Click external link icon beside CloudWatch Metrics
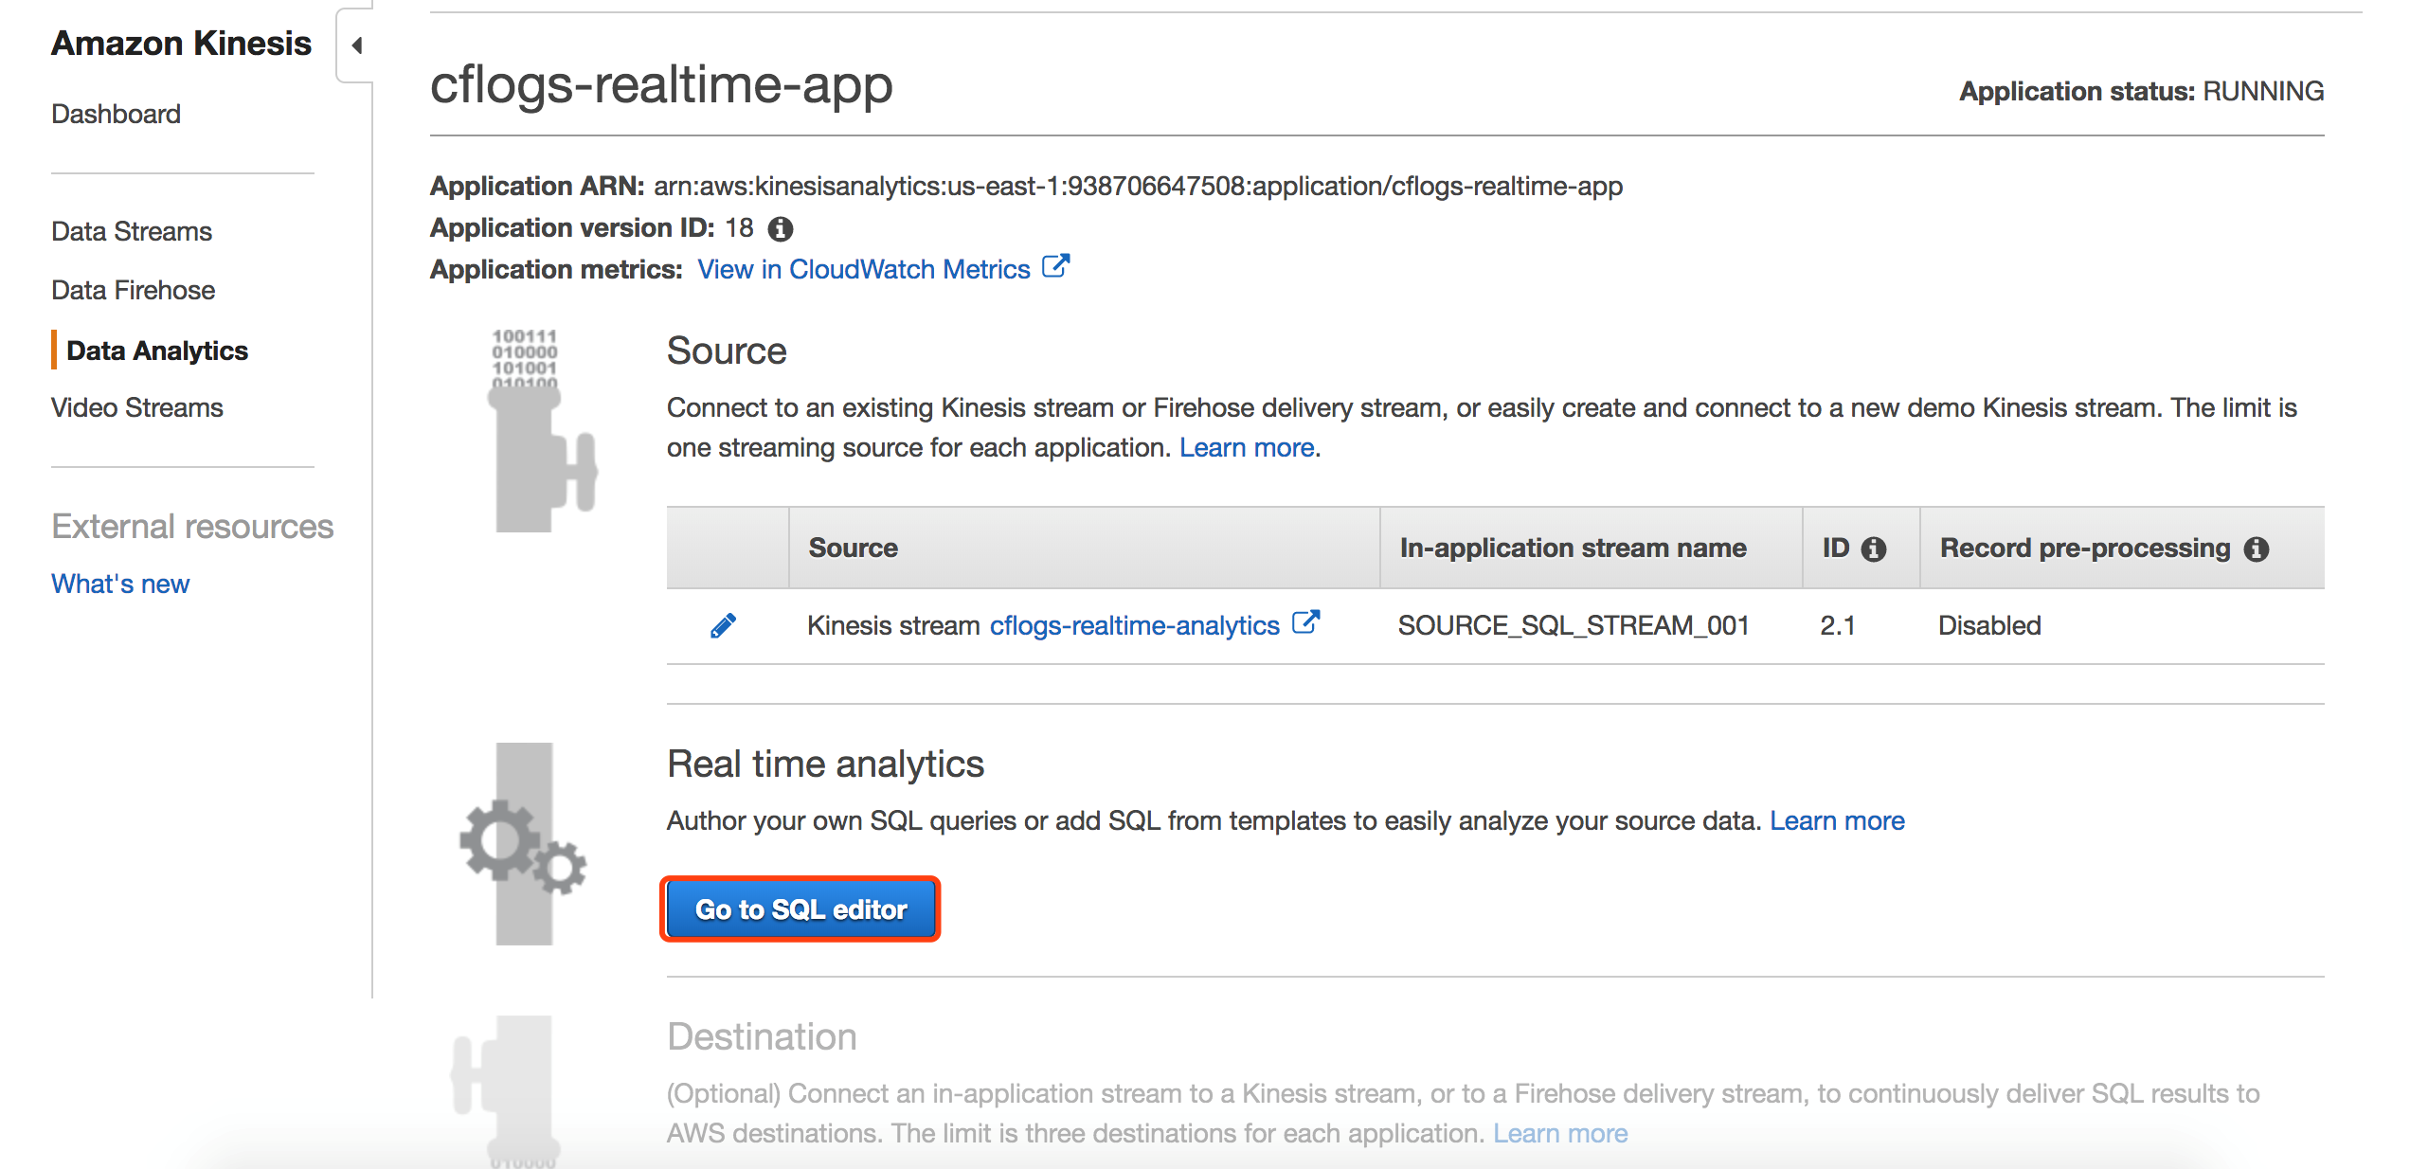Viewport: 2410px width, 1169px height. tap(1055, 267)
